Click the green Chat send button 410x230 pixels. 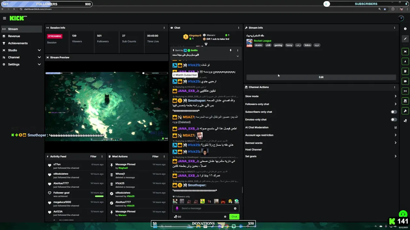(x=234, y=217)
